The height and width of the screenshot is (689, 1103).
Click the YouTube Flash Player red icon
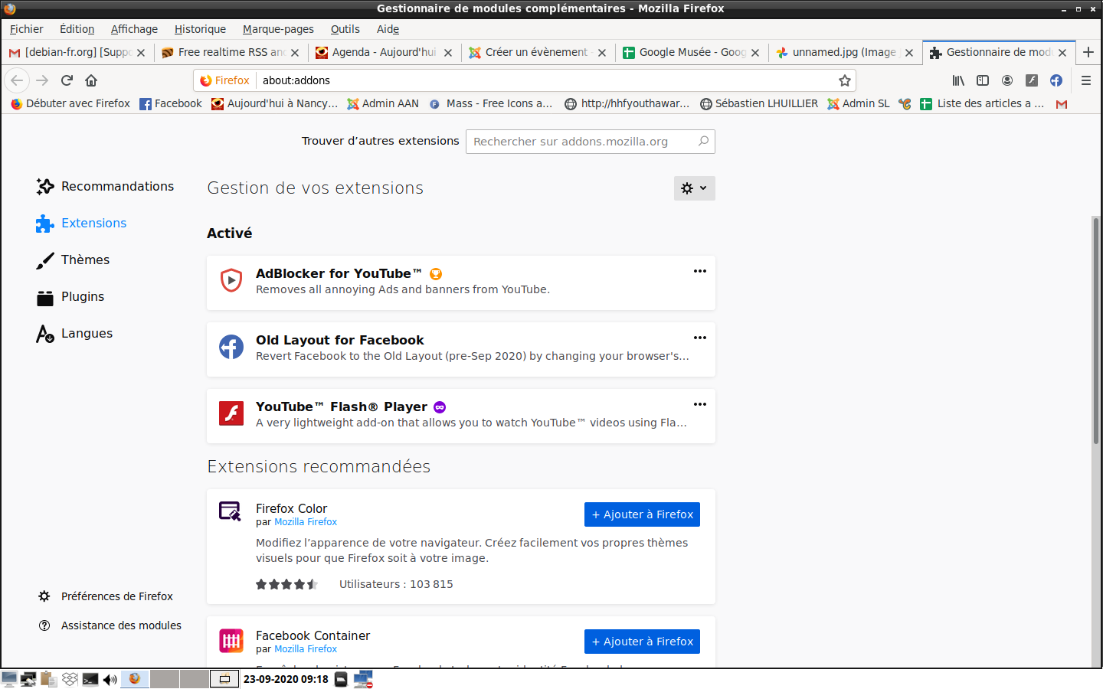[x=231, y=414]
